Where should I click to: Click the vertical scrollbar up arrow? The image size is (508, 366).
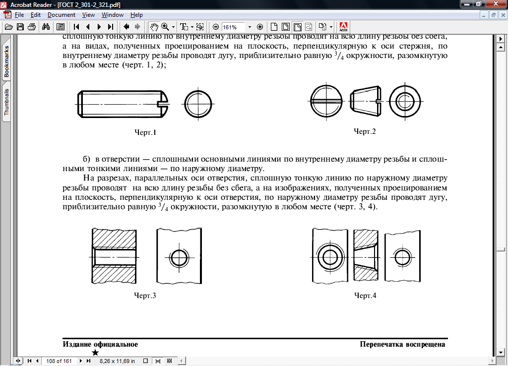(501, 47)
